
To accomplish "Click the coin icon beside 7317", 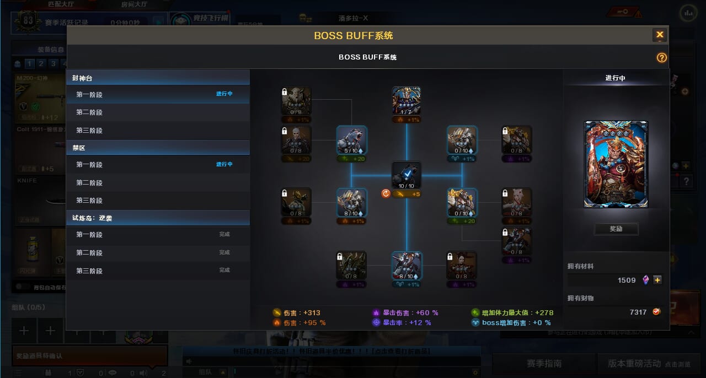I will coord(656,312).
